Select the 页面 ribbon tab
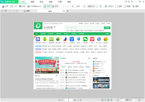 click(x=60, y=2)
